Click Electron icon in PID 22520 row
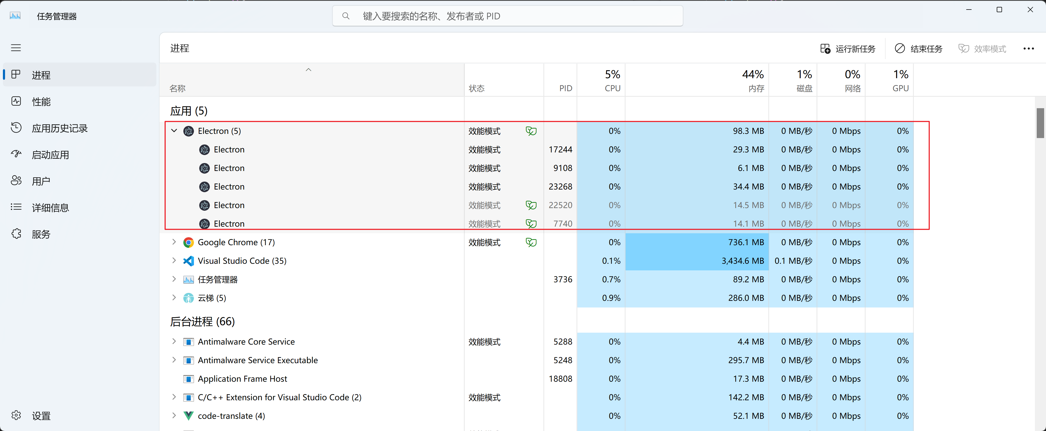This screenshot has width=1046, height=431. pyautogui.click(x=205, y=205)
